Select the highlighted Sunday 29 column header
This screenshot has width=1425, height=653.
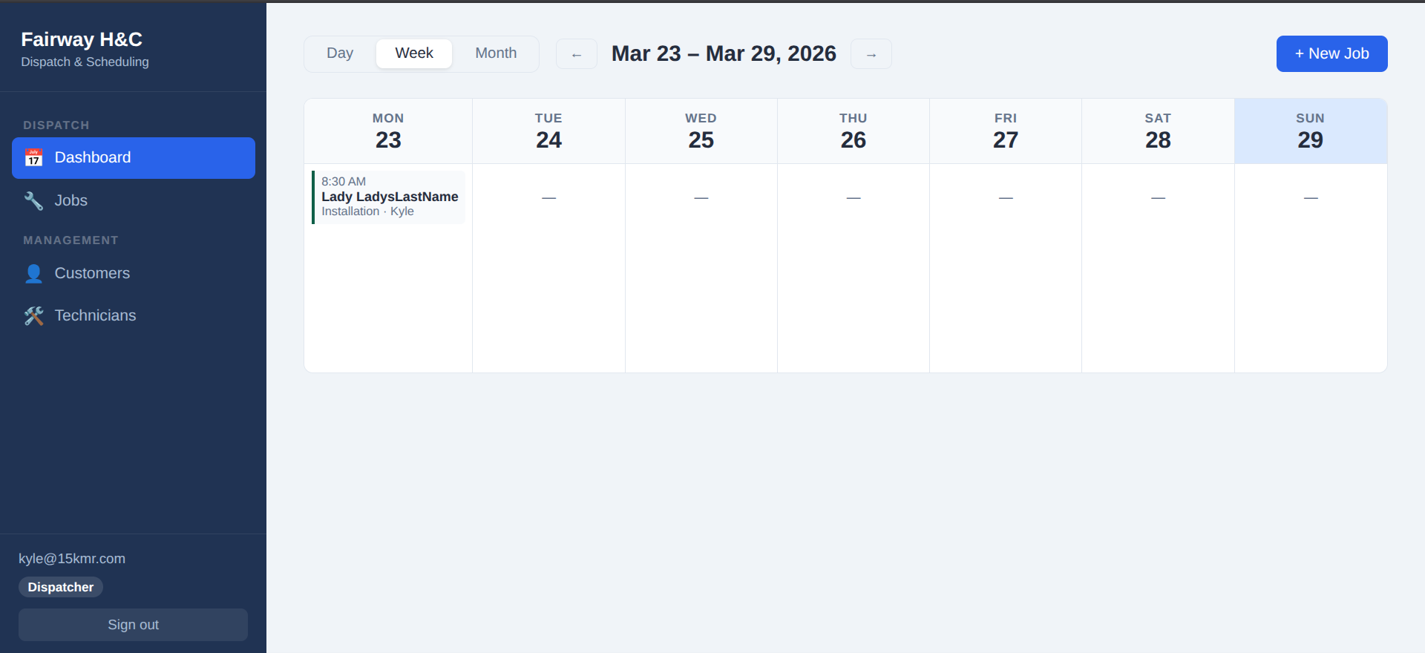1310,131
